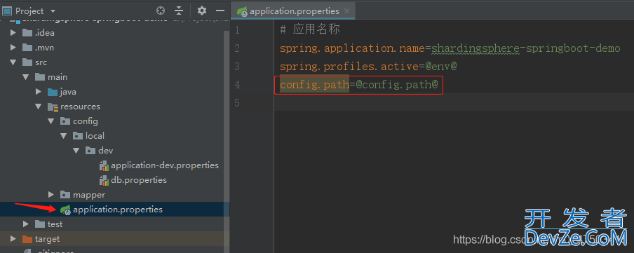
Task: Click 'shardingsphere-springboot-demo' value text
Action: click(525, 48)
